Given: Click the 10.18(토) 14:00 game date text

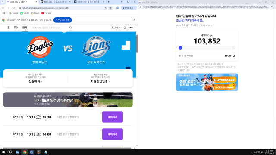Looking at the screenshot, I should click(x=39, y=134).
